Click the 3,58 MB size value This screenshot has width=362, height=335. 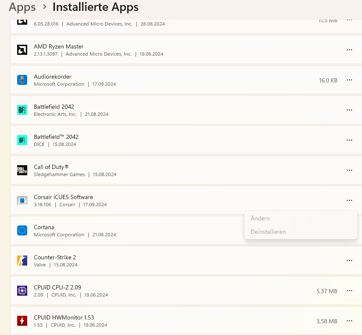tap(327, 321)
